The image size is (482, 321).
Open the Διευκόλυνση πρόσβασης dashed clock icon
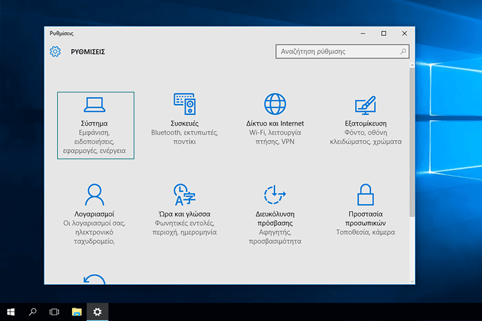(x=275, y=195)
